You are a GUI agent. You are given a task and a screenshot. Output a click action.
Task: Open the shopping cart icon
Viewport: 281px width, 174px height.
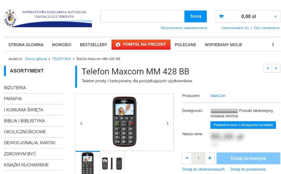pyautogui.click(x=221, y=17)
